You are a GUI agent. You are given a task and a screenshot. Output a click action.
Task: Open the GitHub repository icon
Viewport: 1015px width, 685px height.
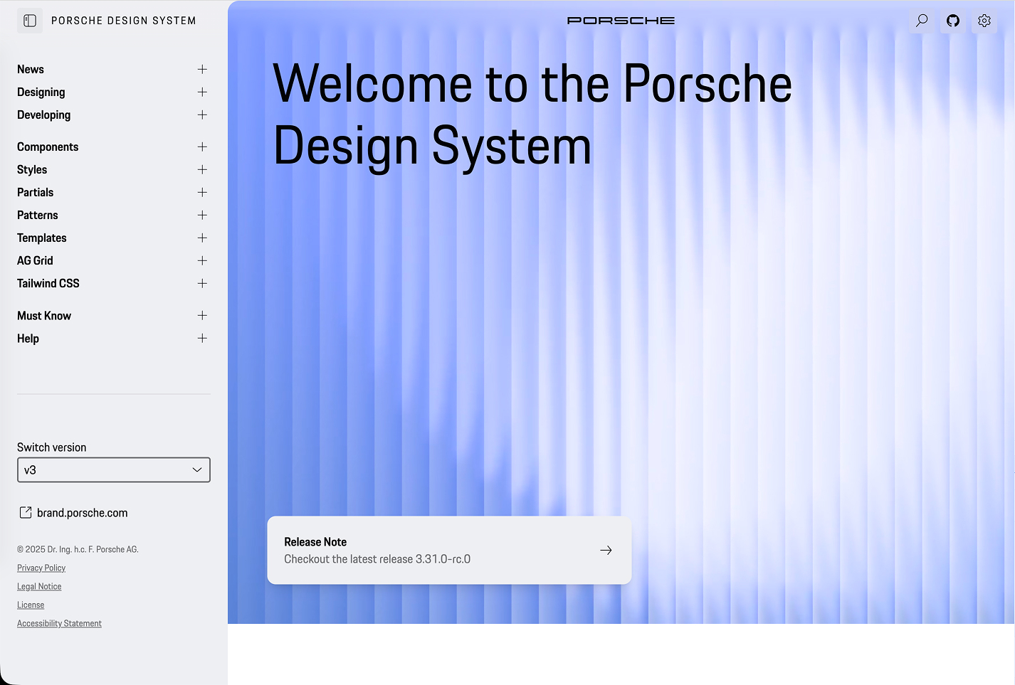[x=952, y=21]
